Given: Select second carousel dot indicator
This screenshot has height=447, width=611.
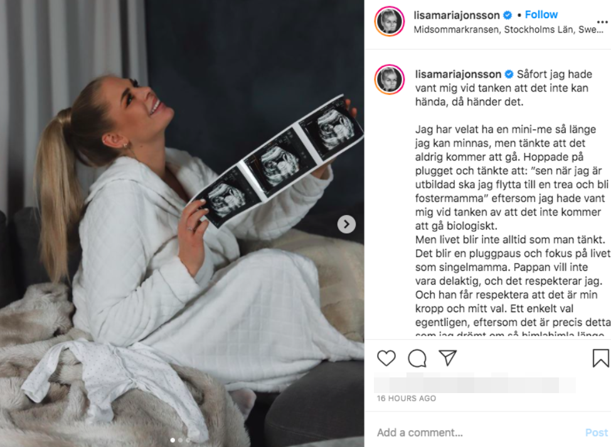Looking at the screenshot, I should (181, 440).
